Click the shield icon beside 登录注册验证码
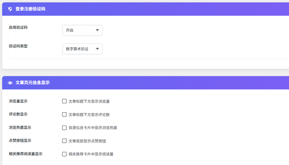289x165 pixels. point(10,9)
